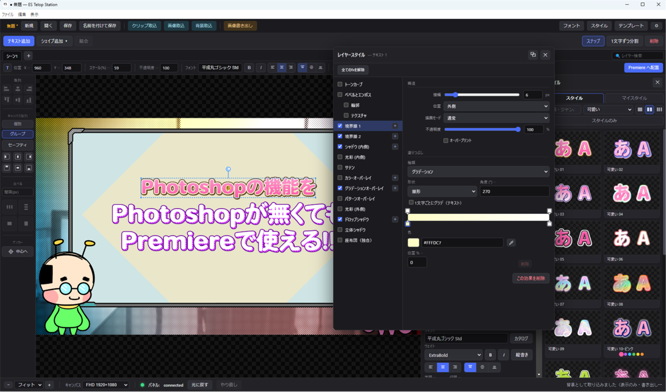Open 種類 dropdown showing グラデーション
This screenshot has height=392, width=666.
478,172
